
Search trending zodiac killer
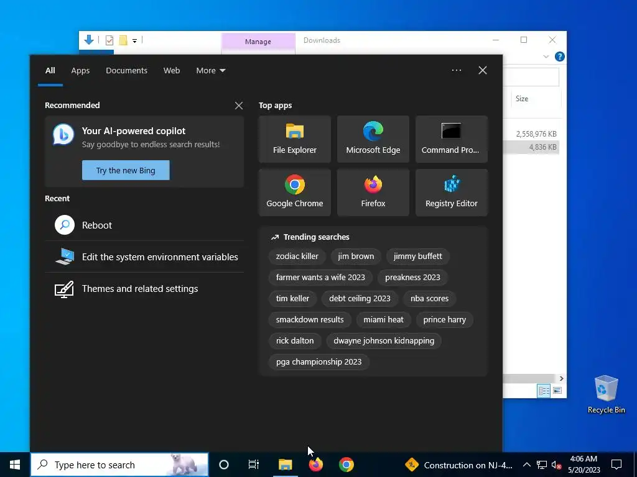click(297, 257)
